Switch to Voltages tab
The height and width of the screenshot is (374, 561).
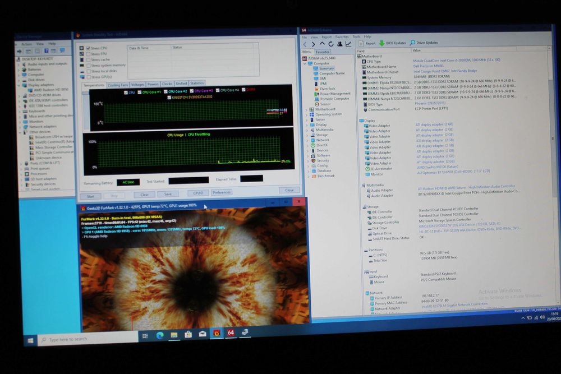click(137, 85)
